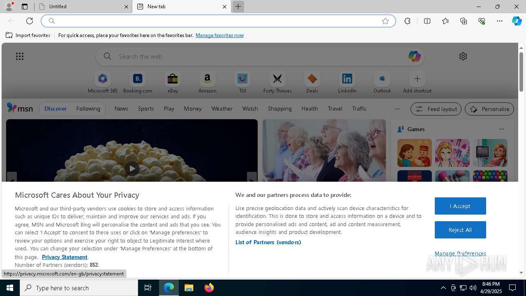
Task: Open Manage favorites now link
Action: pos(219,35)
